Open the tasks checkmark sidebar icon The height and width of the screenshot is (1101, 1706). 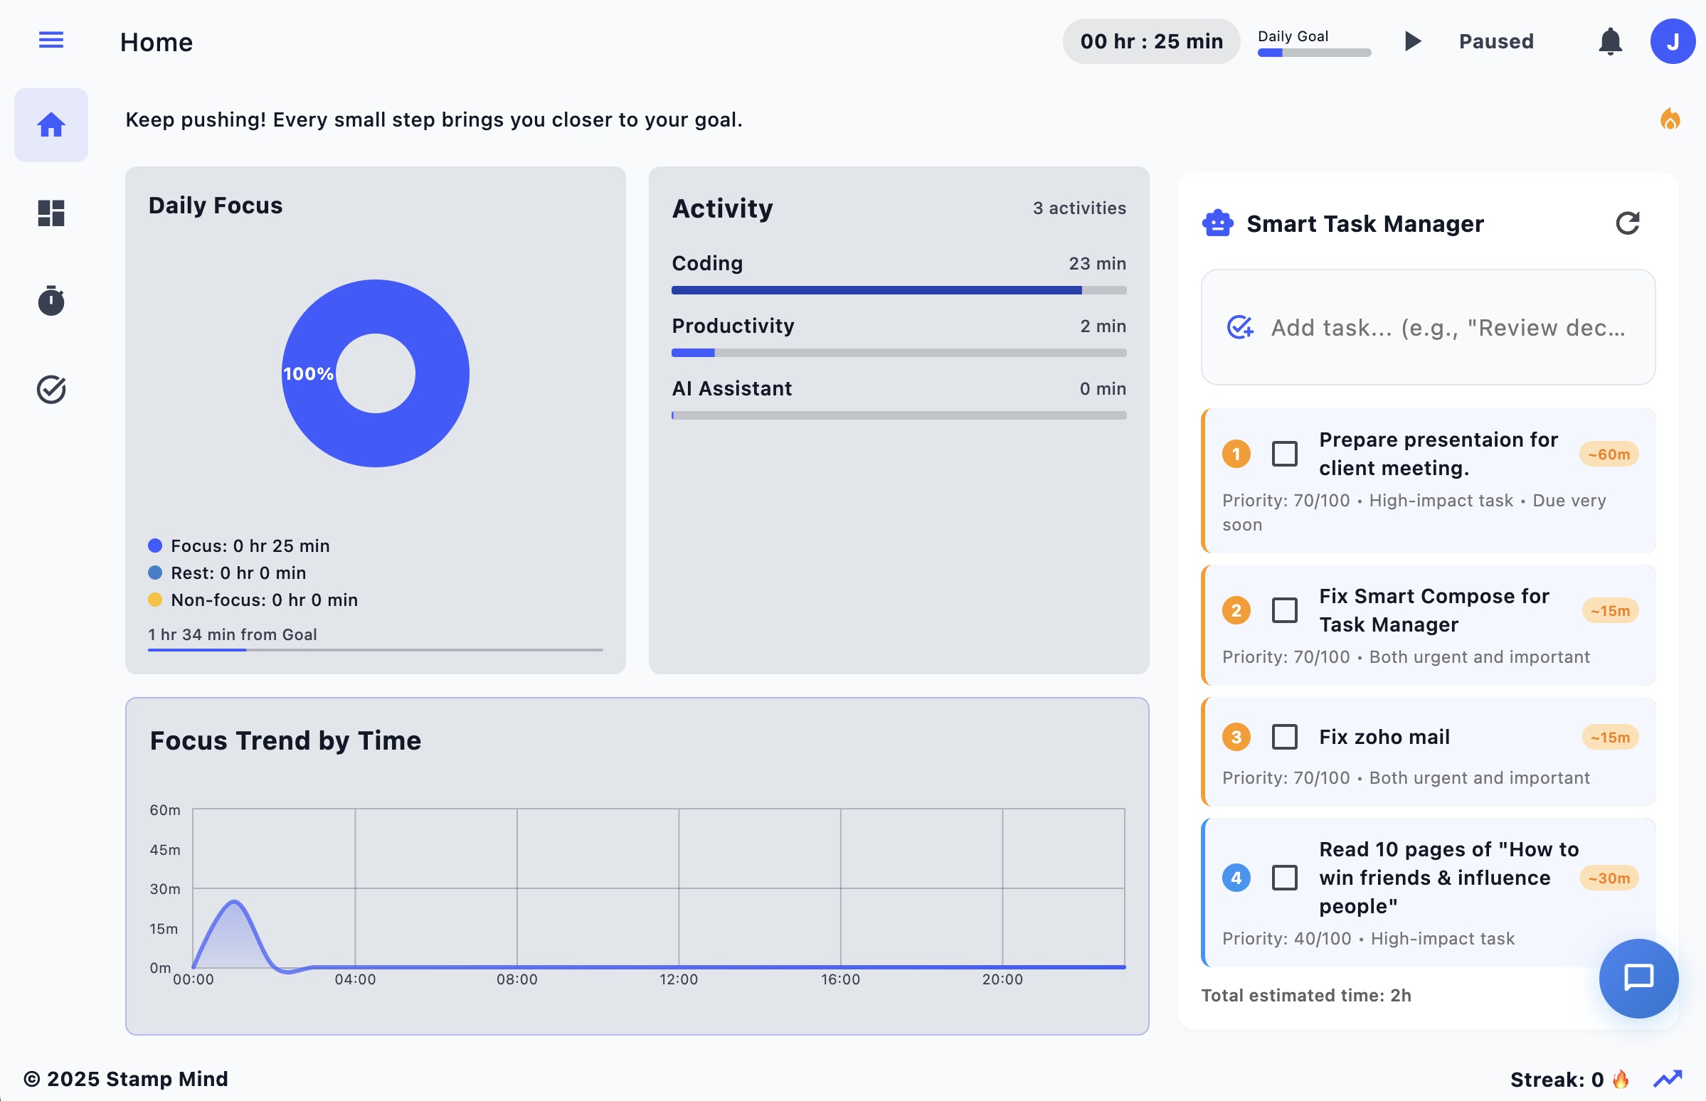(51, 390)
